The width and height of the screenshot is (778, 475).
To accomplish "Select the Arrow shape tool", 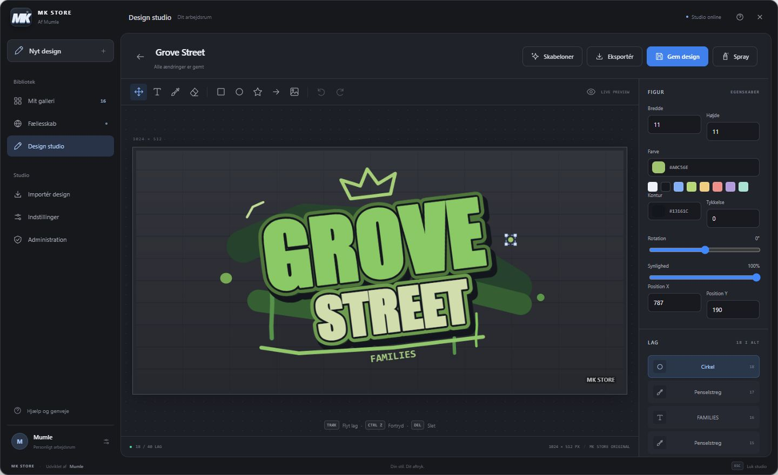I will tap(276, 92).
